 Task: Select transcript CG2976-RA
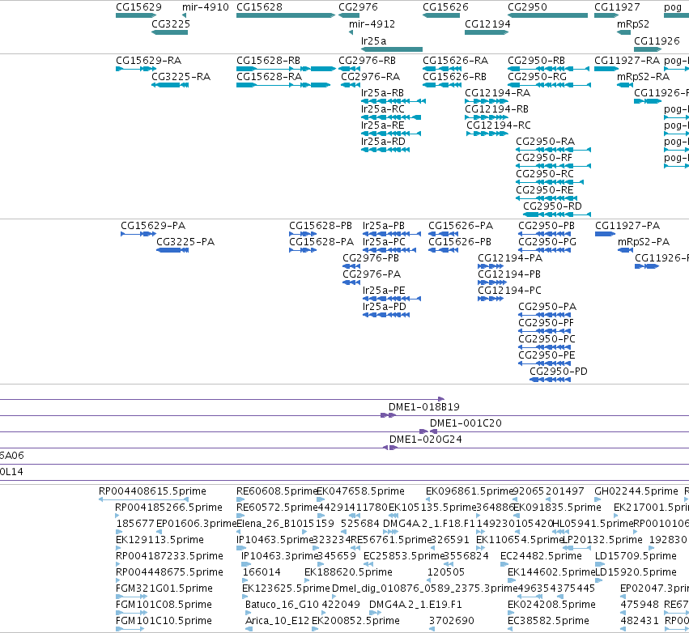351,85
